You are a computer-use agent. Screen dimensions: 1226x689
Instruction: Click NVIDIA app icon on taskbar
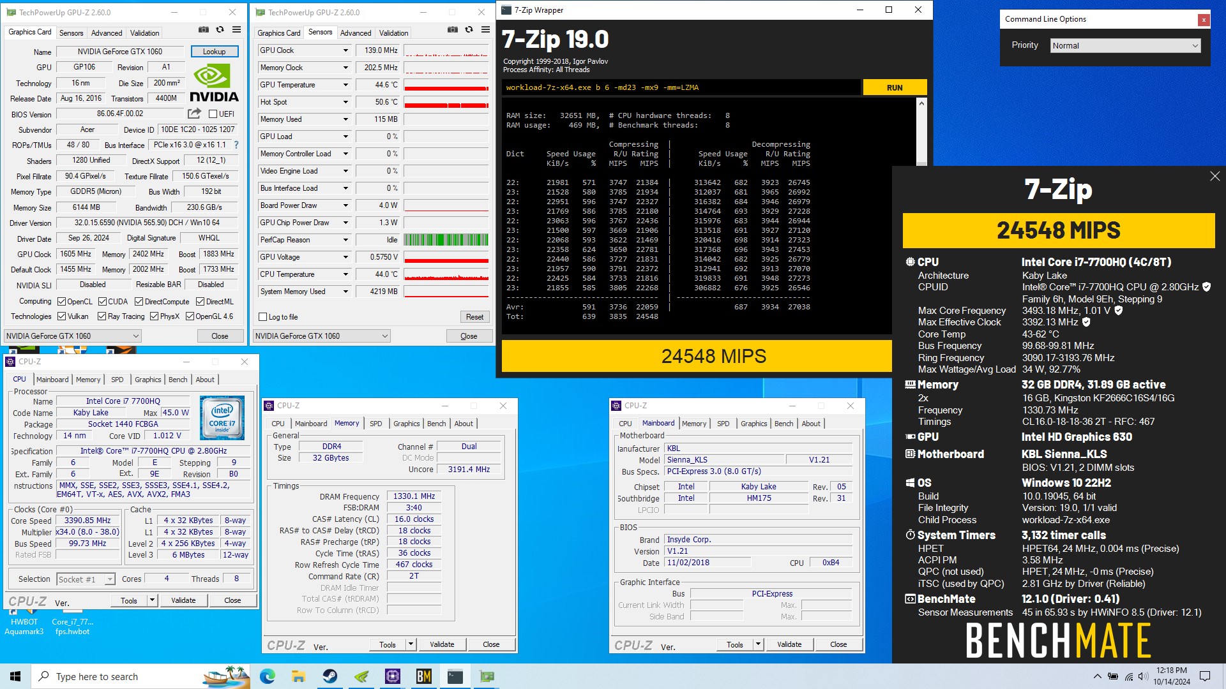(361, 676)
